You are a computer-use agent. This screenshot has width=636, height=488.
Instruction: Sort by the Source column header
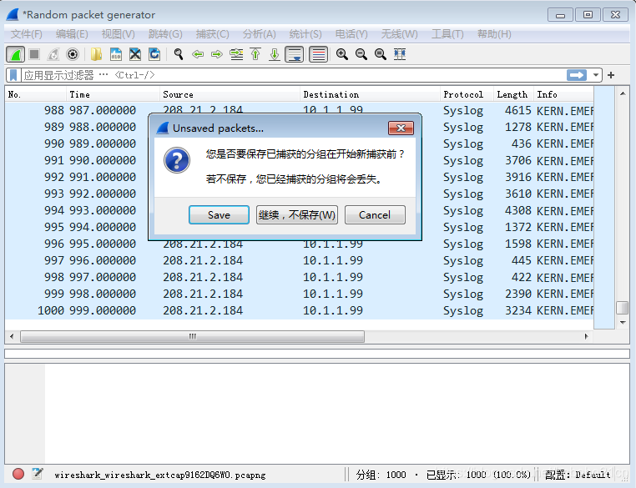point(230,94)
